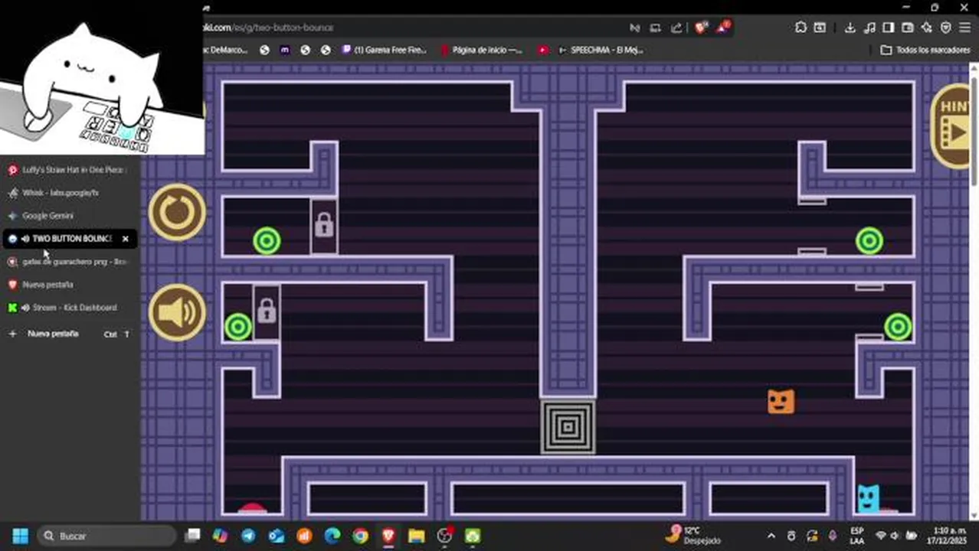Toggle the browser sidebar panel icon
Viewport: 979px width, 551px height.
[888, 28]
